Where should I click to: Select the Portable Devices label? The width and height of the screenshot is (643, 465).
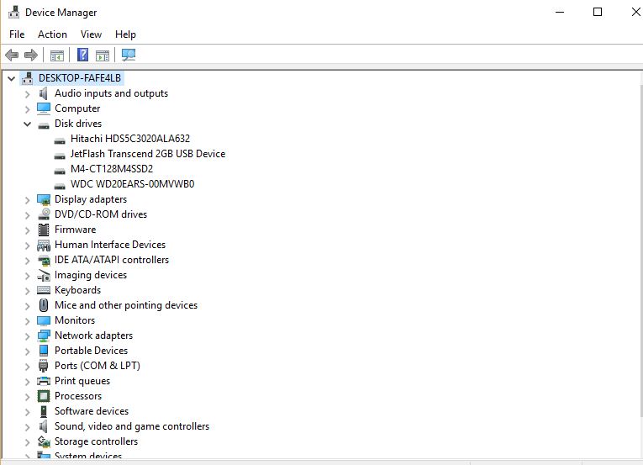point(91,351)
